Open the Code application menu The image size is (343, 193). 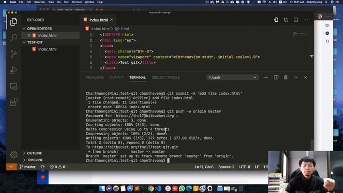(x=13, y=2)
